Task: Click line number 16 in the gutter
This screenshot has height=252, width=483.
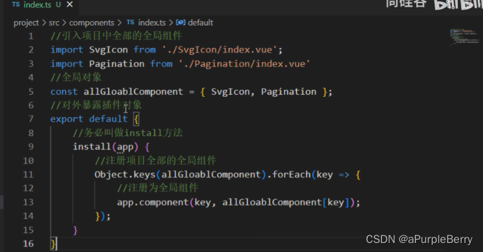Action: tap(28, 244)
